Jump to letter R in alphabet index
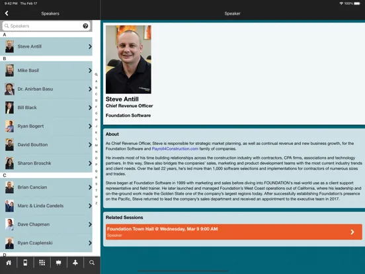Image resolution: width=365 pixels, height=274 pixels. point(96,177)
